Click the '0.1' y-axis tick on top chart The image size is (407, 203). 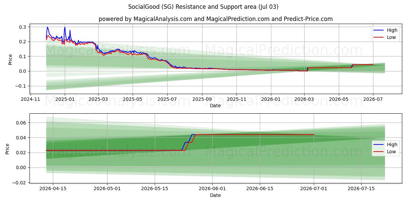coord(23,56)
